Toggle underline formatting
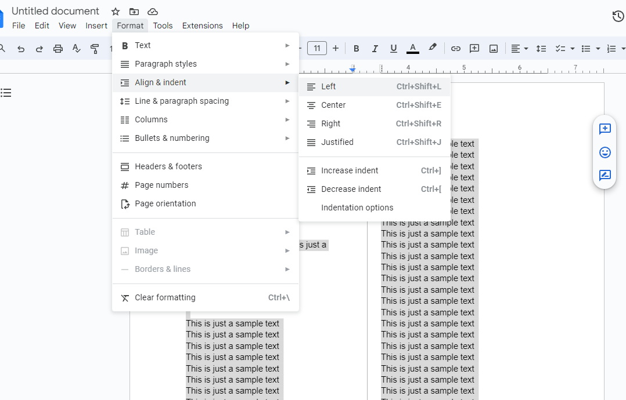This screenshot has width=626, height=400. click(x=394, y=48)
